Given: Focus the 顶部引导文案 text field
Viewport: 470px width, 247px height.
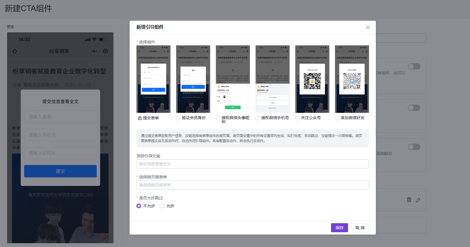Looking at the screenshot, I should tap(252, 164).
